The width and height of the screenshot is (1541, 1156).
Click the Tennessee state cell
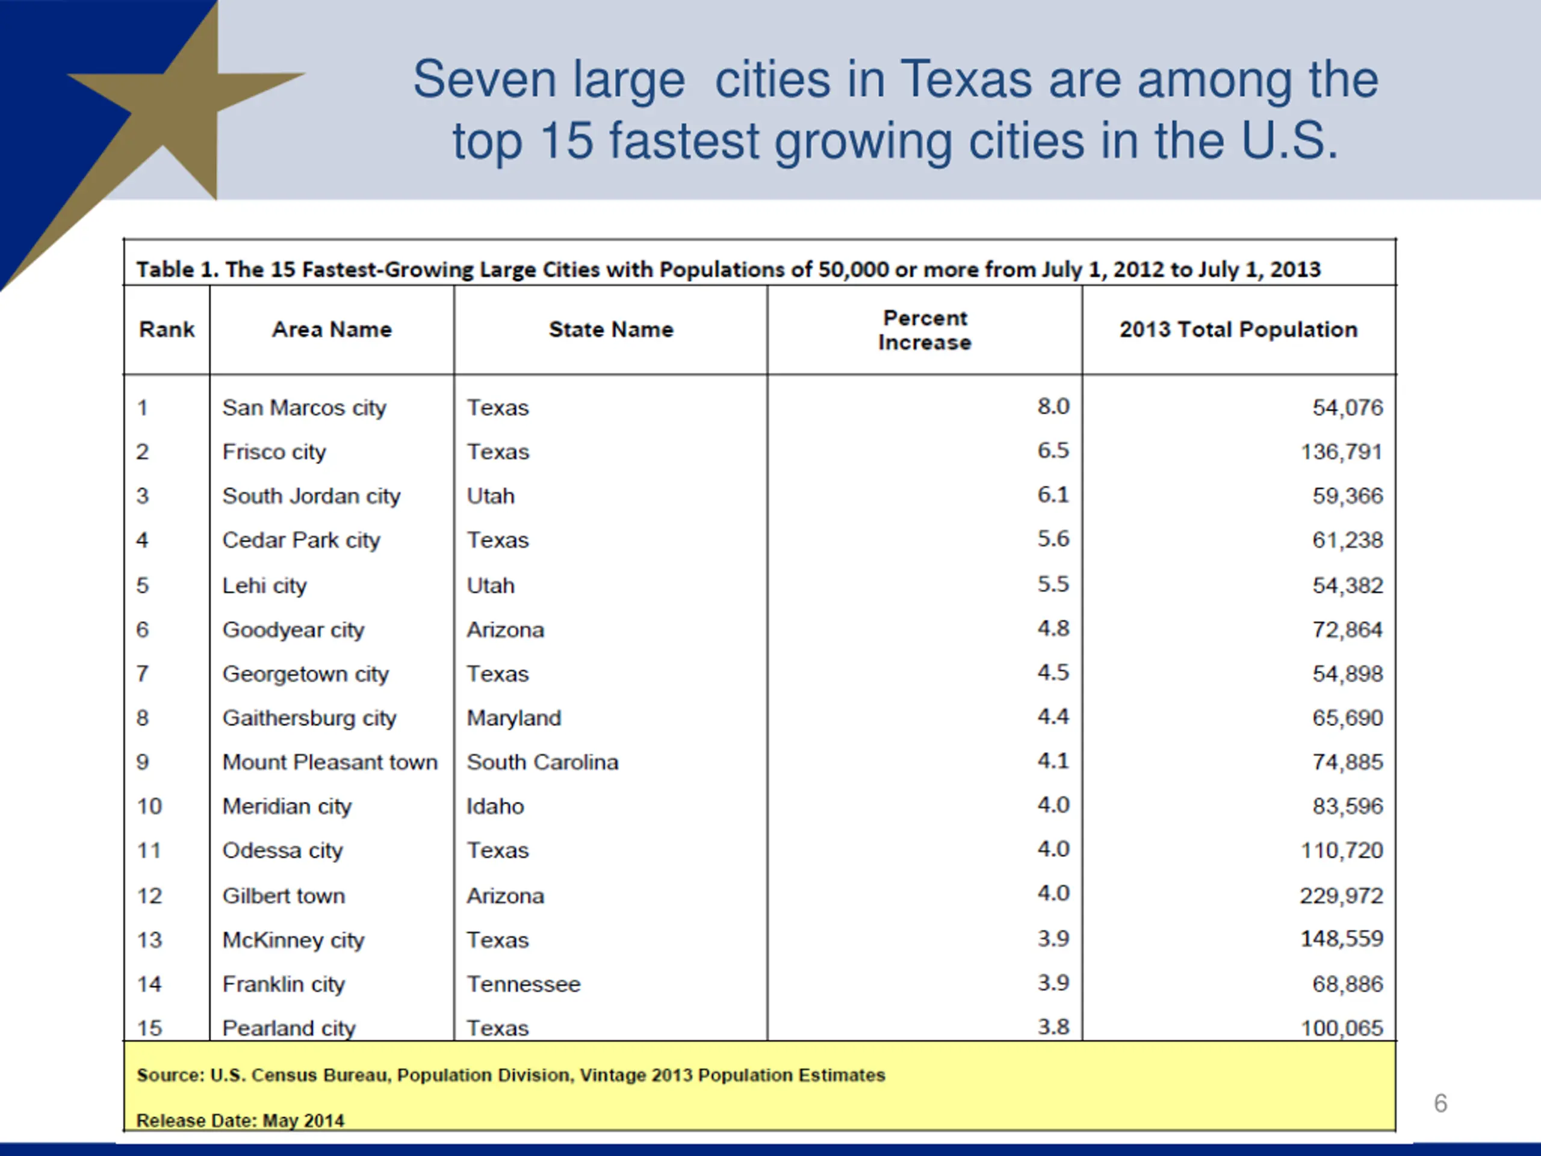pos(523,984)
